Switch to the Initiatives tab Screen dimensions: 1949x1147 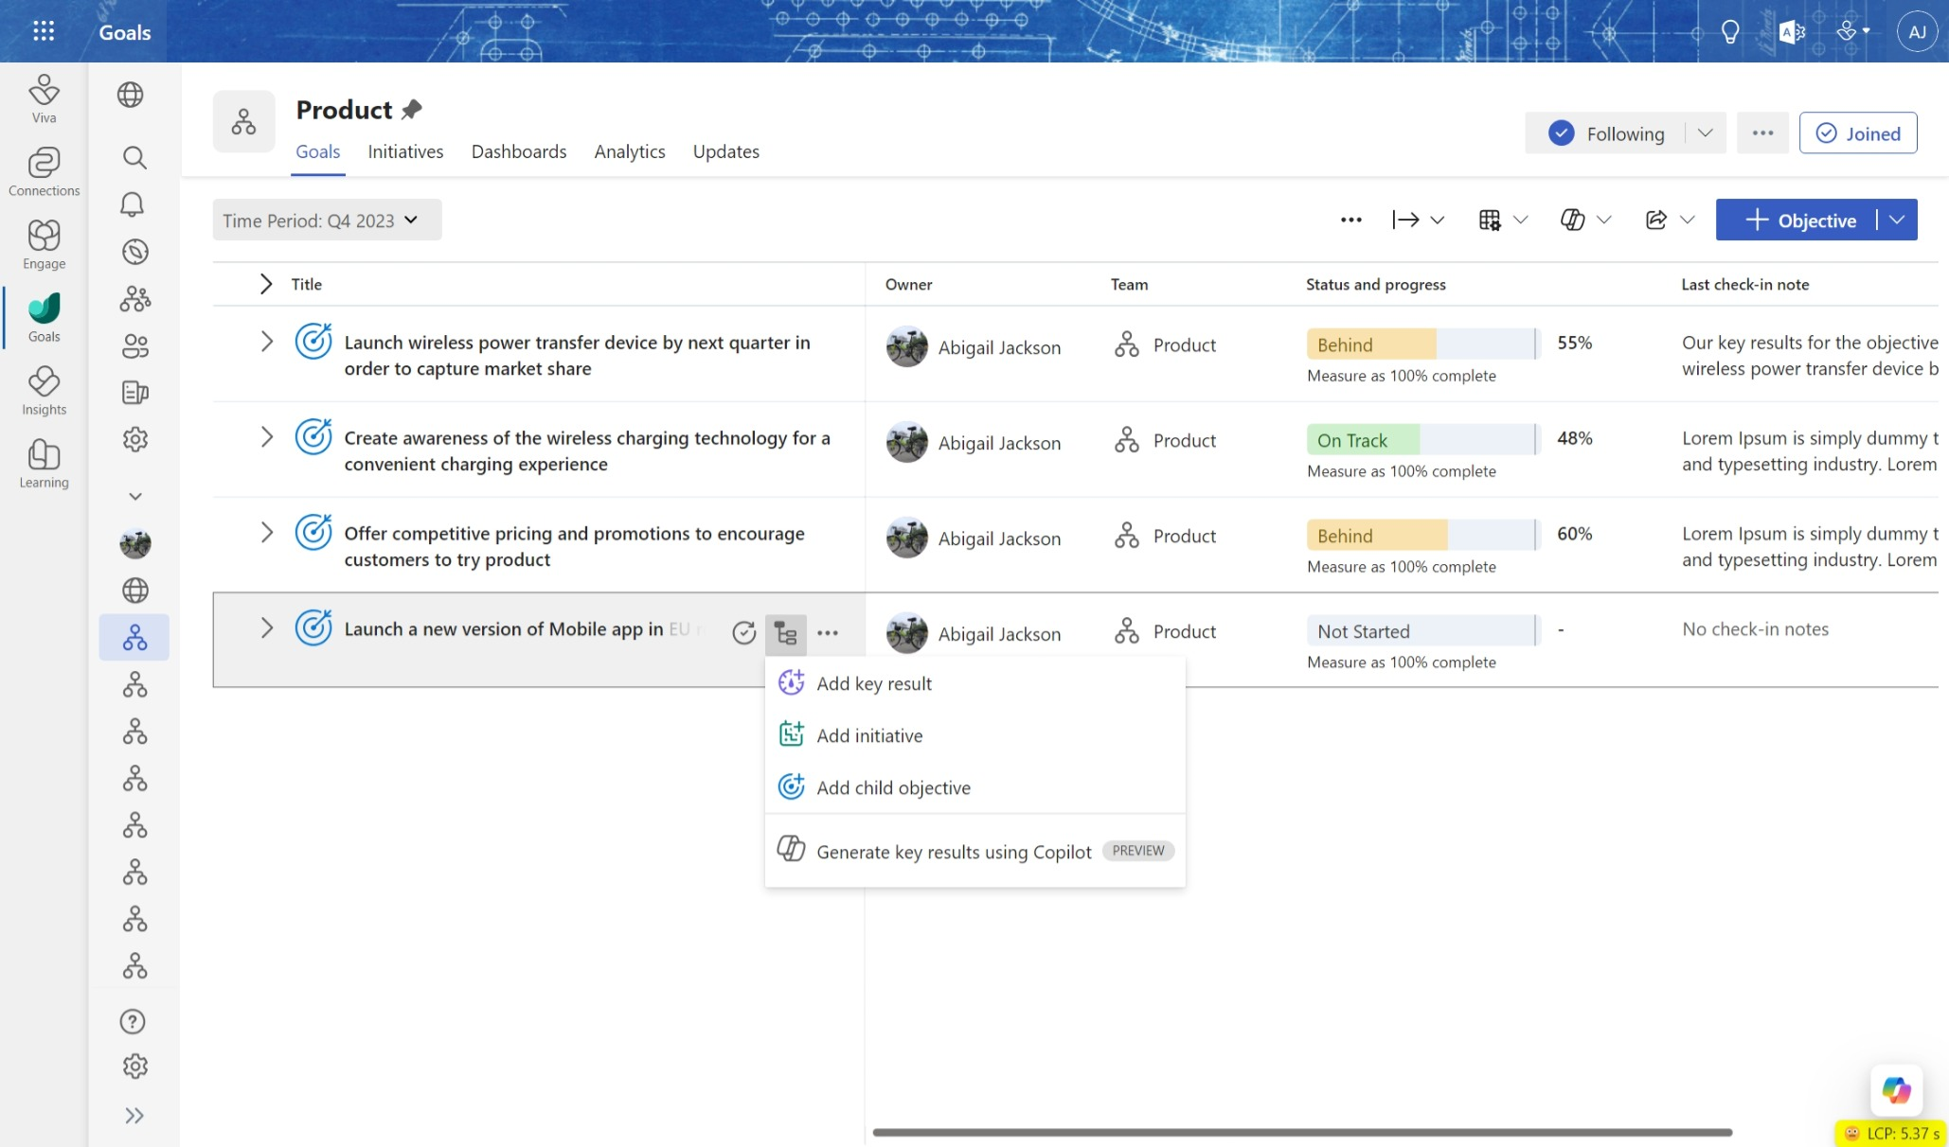(405, 151)
